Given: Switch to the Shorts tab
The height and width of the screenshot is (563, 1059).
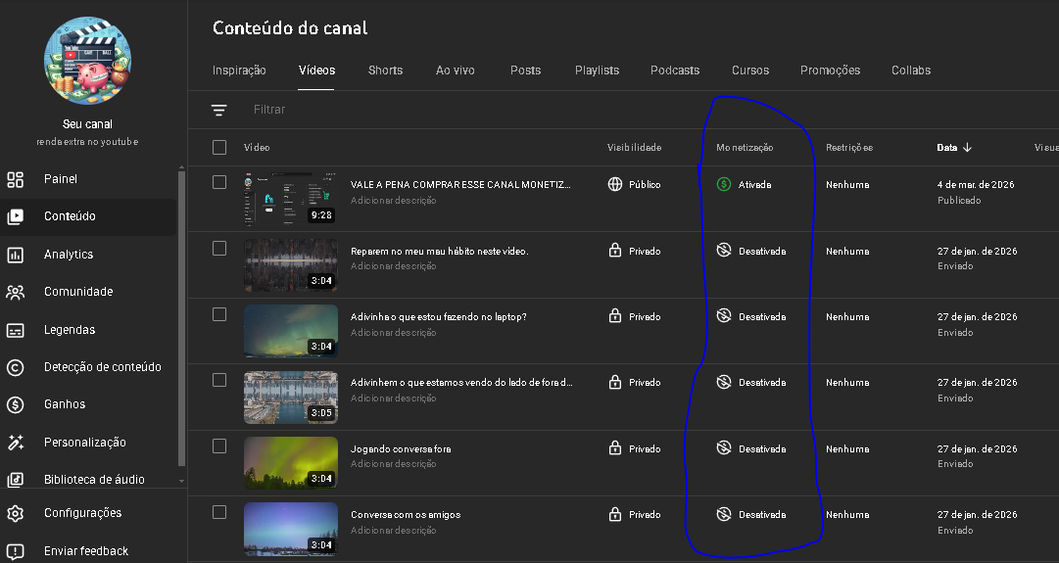Looking at the screenshot, I should [385, 70].
